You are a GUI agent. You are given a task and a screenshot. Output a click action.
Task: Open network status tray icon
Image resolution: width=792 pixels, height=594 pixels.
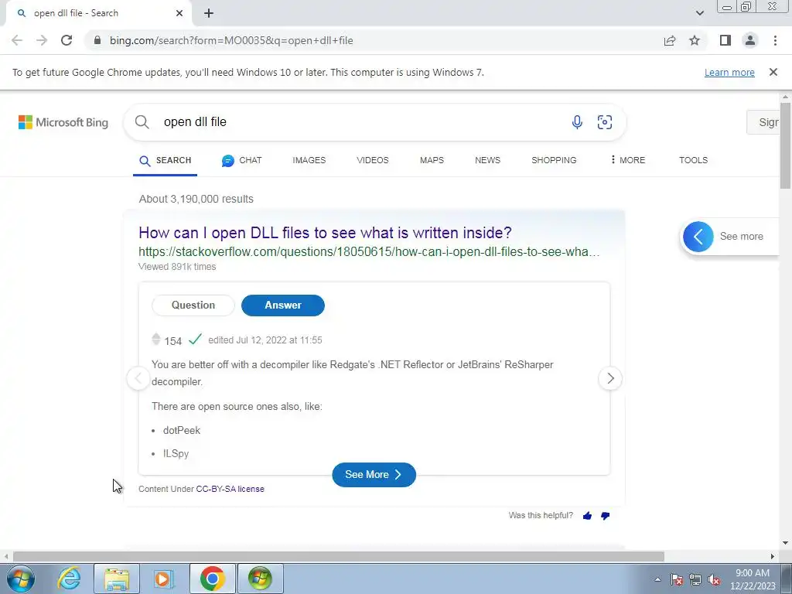tap(695, 580)
